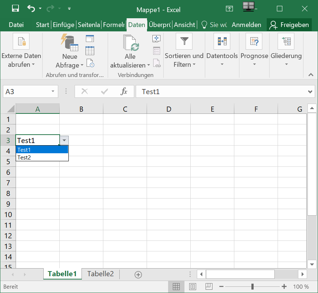Click the vertical scroll up arrow
318x293 pixels.
[x=312, y=108]
